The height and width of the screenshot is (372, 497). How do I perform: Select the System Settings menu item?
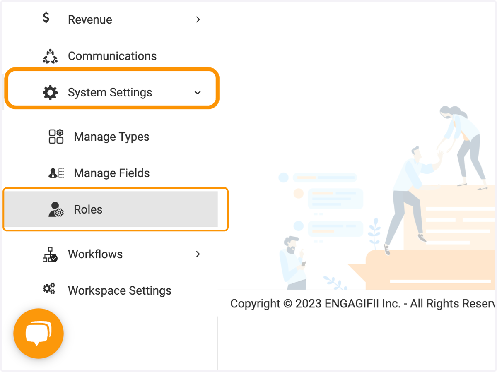pyautogui.click(x=110, y=92)
